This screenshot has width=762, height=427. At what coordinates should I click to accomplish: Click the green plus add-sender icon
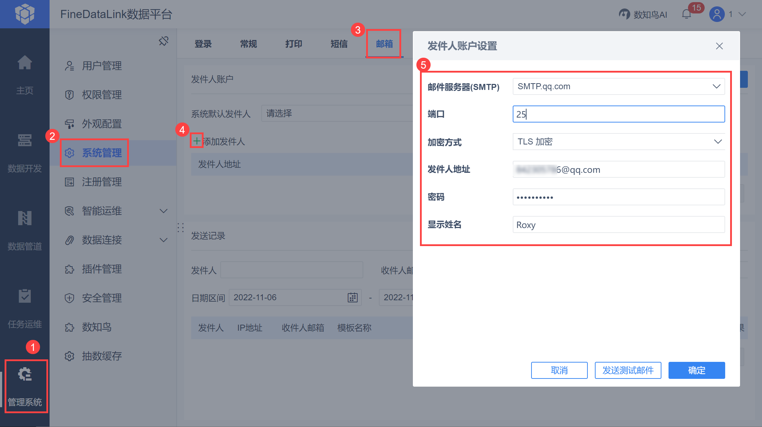pos(197,141)
